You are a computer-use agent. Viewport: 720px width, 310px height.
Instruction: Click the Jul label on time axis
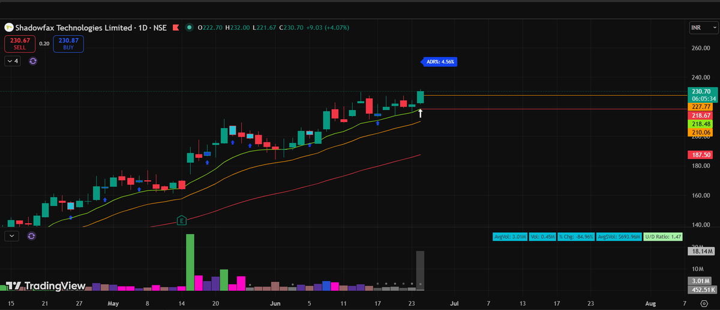pos(453,304)
